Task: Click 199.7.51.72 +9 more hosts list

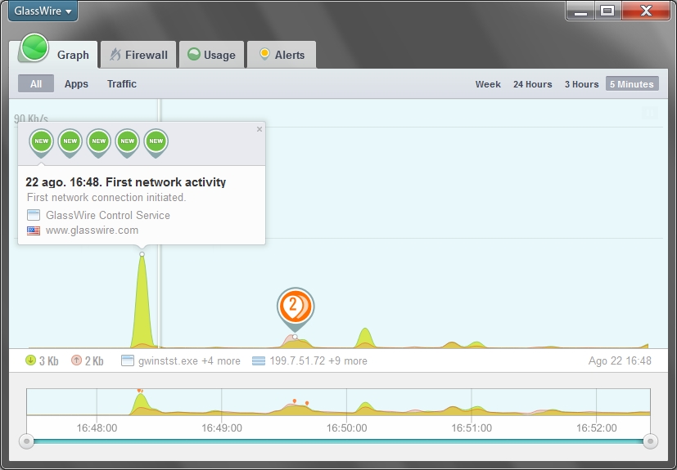Action: coord(318,361)
